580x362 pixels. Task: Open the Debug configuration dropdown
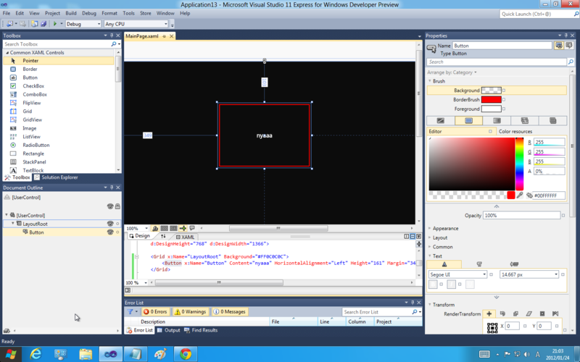click(x=83, y=24)
